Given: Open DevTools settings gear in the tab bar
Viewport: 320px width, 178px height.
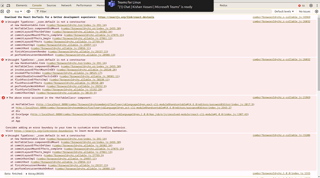Looking at the screenshot, I should (311, 6).
